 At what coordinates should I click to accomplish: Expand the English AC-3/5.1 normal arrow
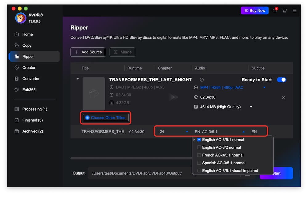(x=194, y=140)
